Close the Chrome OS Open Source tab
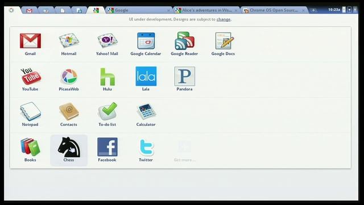 tap(303, 10)
